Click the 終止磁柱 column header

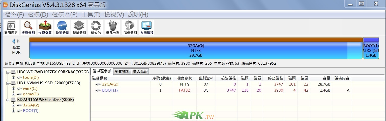tap(274, 78)
